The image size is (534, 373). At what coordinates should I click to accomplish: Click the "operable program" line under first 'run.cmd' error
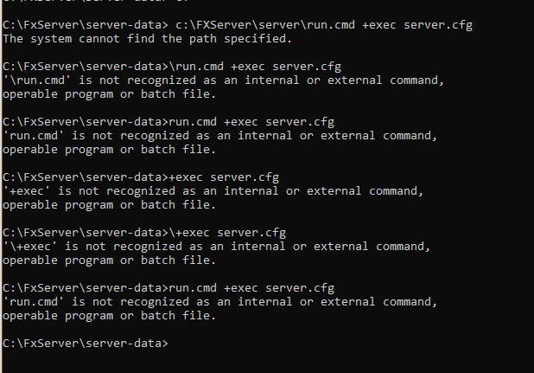pos(108,150)
